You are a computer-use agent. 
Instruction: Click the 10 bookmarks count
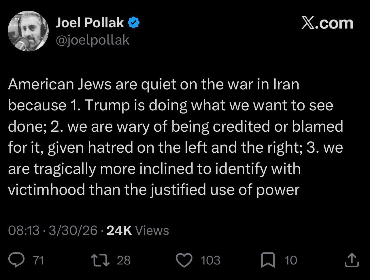point(291,260)
